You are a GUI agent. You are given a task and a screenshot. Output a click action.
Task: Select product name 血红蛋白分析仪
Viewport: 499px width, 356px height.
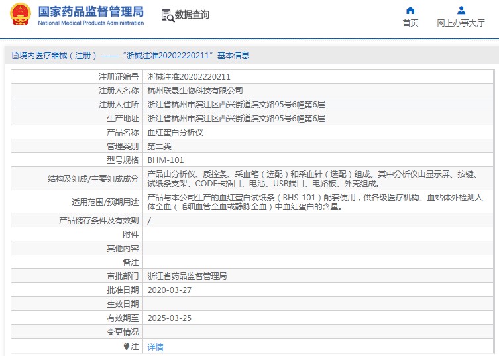(176, 133)
